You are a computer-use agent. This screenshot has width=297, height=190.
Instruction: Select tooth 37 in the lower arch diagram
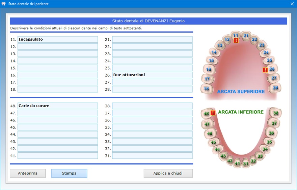pos(274,123)
